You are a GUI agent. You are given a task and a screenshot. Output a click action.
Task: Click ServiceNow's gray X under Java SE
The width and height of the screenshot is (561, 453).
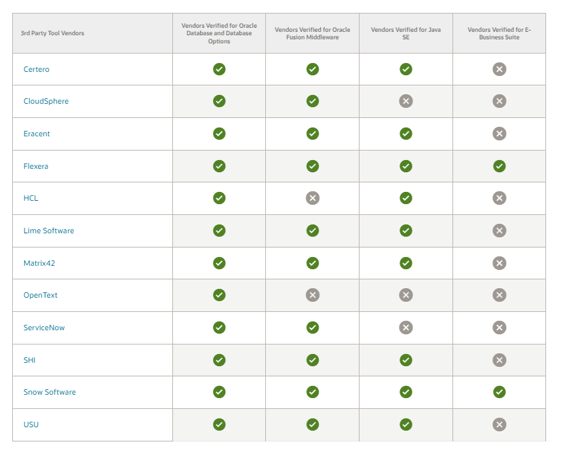coord(406,328)
